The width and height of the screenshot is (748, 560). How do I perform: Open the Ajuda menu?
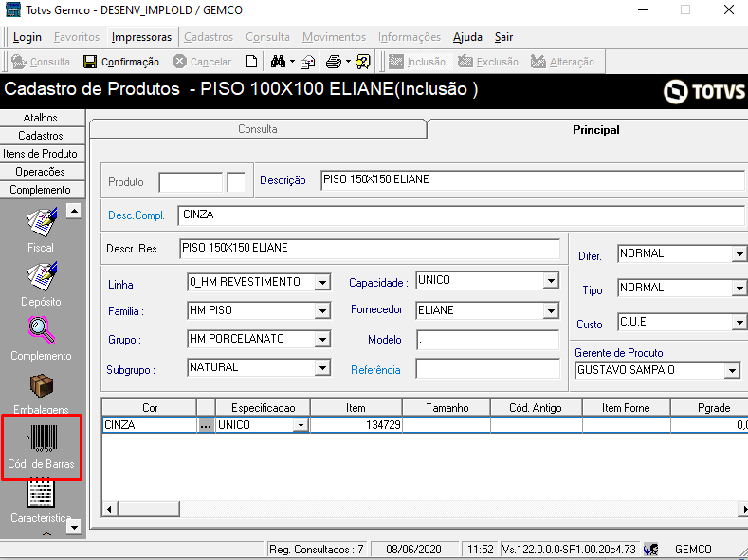467,37
